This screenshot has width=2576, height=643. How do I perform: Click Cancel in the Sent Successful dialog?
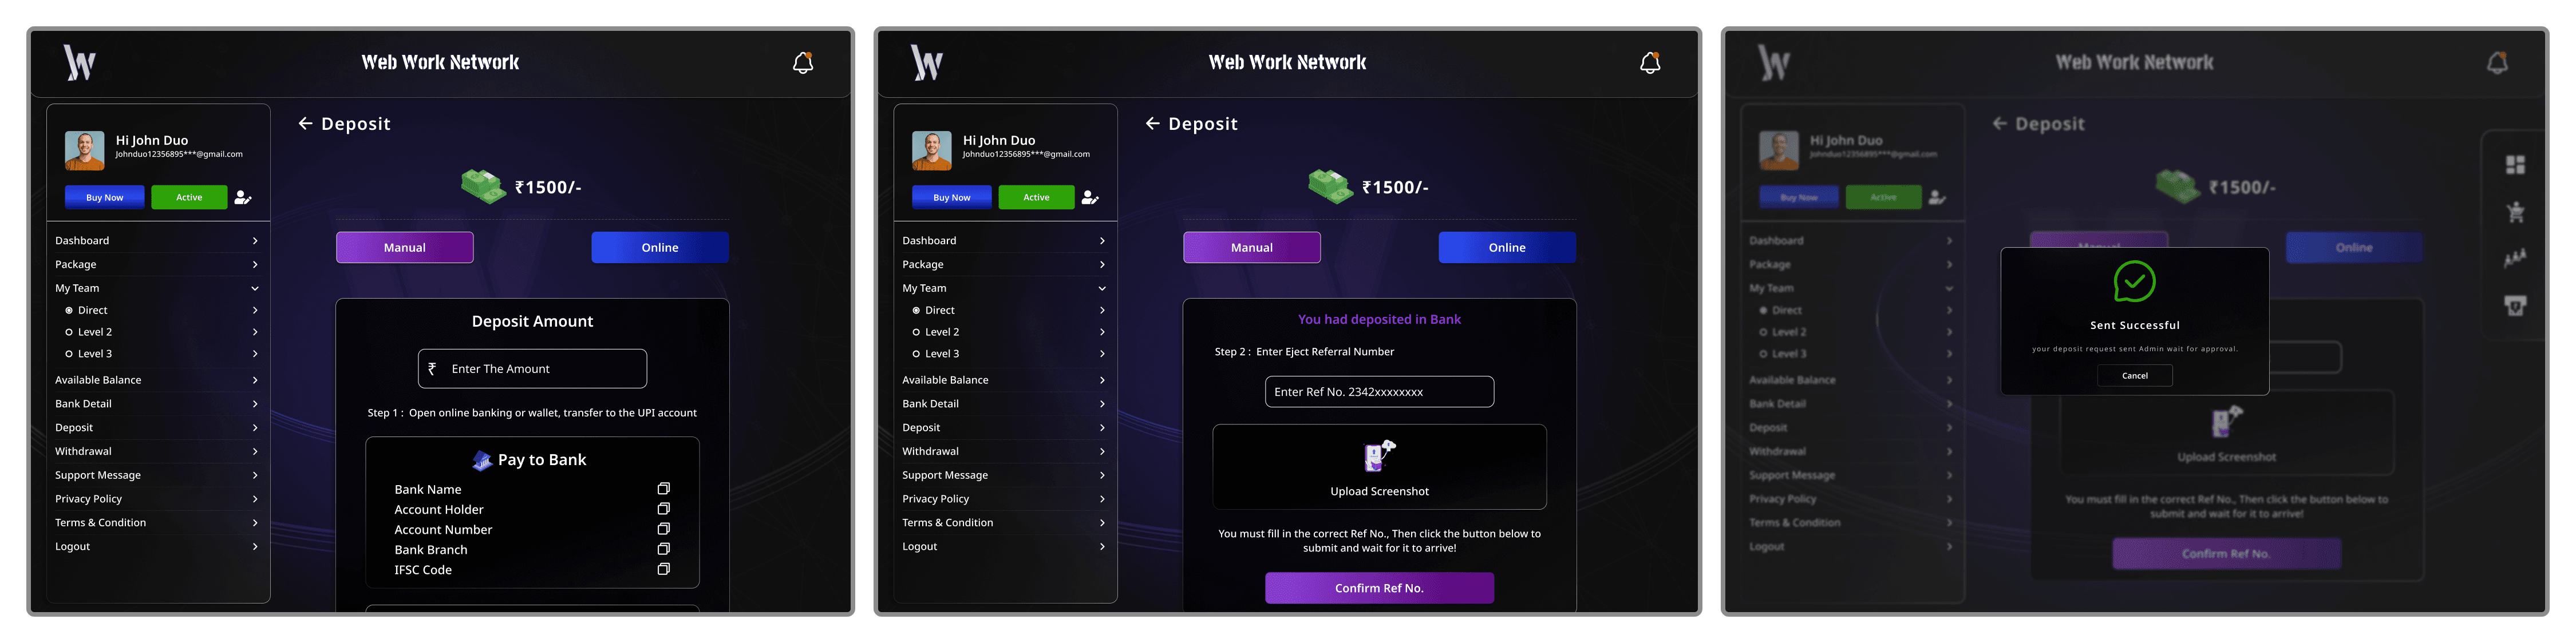[x=2134, y=376]
